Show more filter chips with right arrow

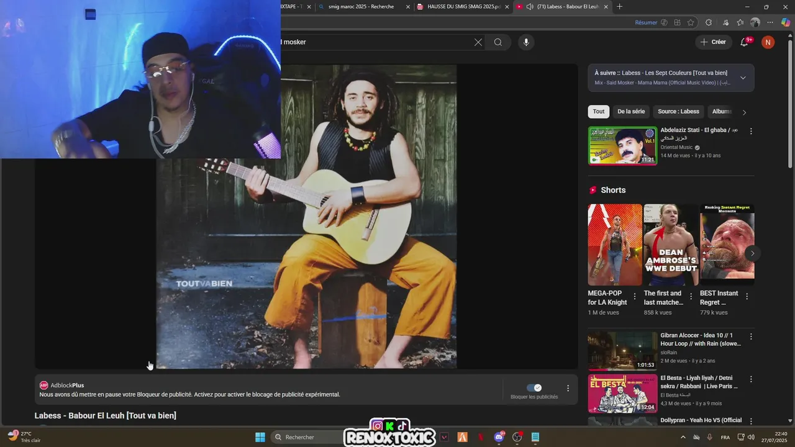(744, 112)
